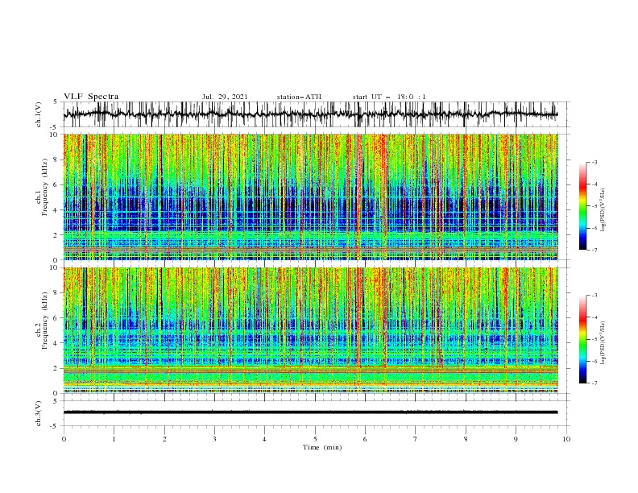Click the ch.1 "log(PSD)(V²/Hz)" color bar label

tap(603, 210)
